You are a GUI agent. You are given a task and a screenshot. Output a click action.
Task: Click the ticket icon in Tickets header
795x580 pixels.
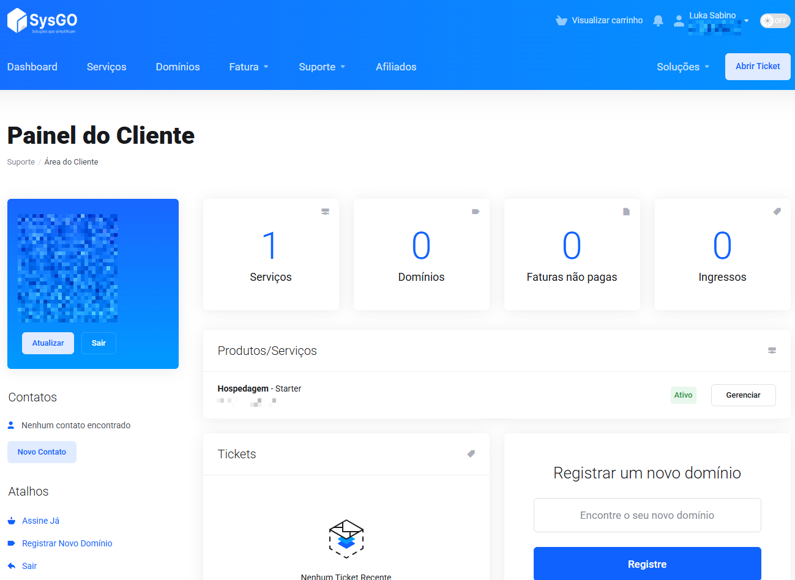click(x=471, y=454)
